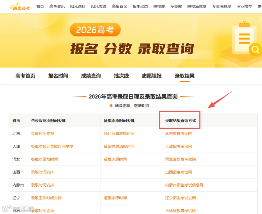Click the orange speaker announcement icon
This screenshot has height=214, width=262.
tap(111, 106)
